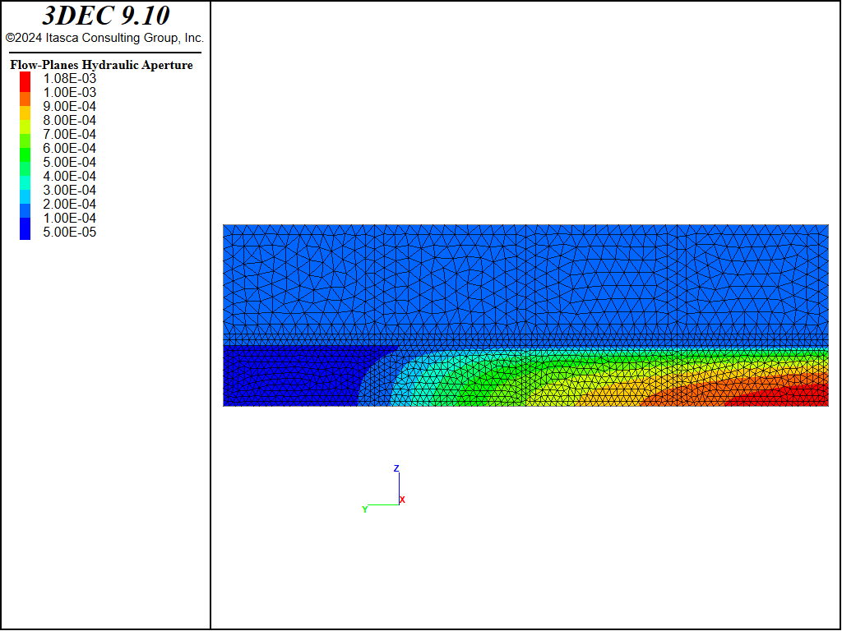The height and width of the screenshot is (631, 842).
Task: Click the 9.00E-04 legend value label
Action: [x=69, y=107]
